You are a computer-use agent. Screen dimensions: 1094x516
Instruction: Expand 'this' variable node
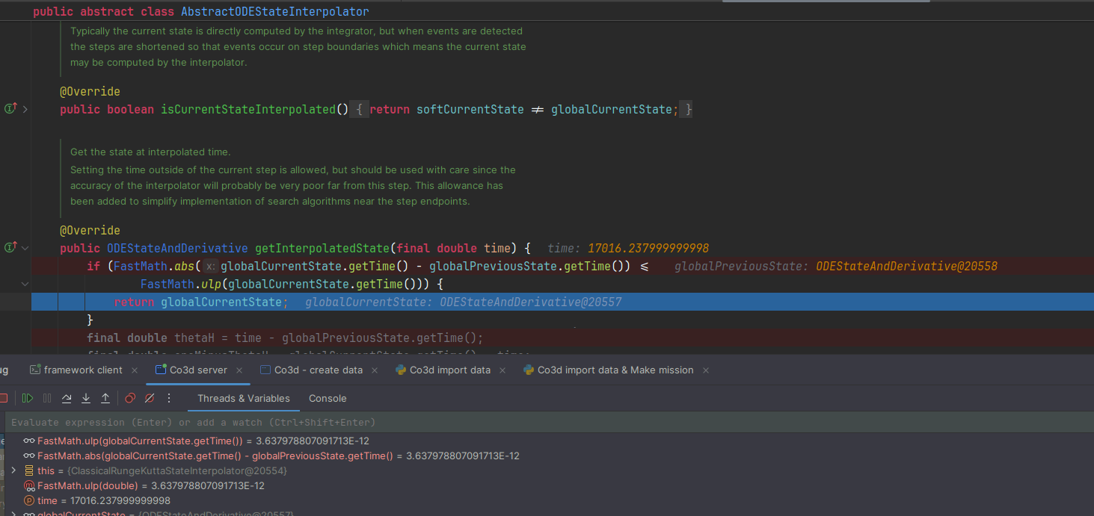pos(13,470)
